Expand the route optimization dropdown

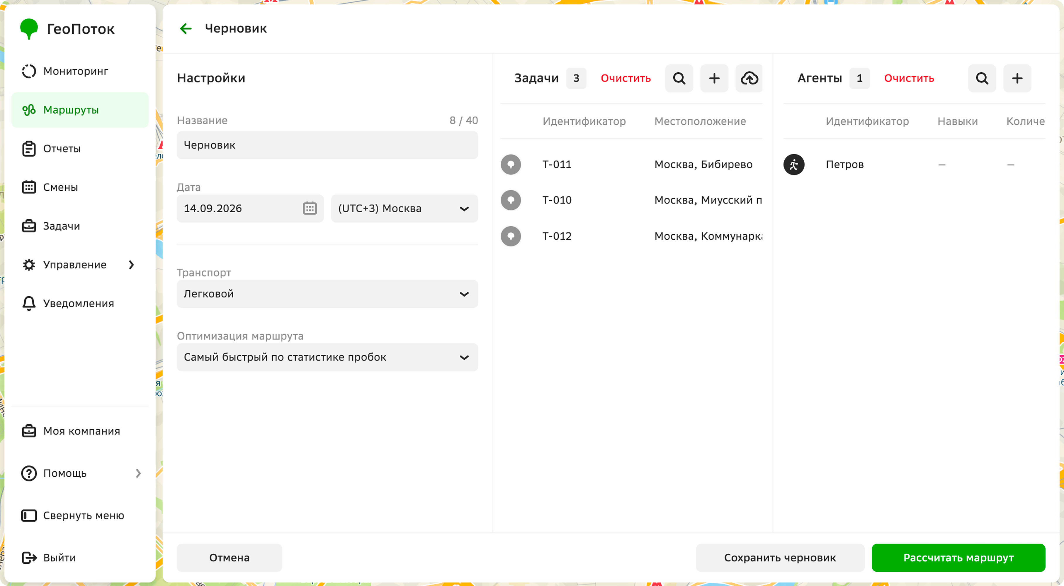[327, 357]
